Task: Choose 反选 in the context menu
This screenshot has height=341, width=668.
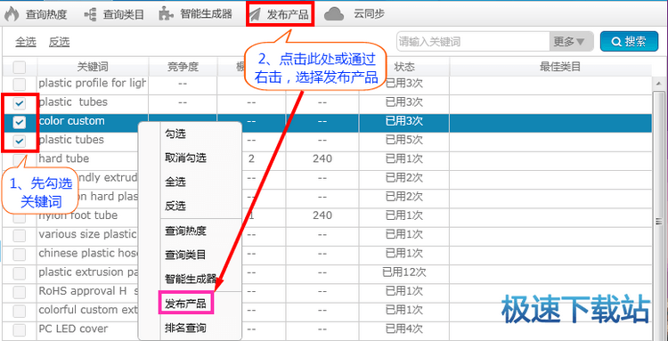Action: [190, 206]
